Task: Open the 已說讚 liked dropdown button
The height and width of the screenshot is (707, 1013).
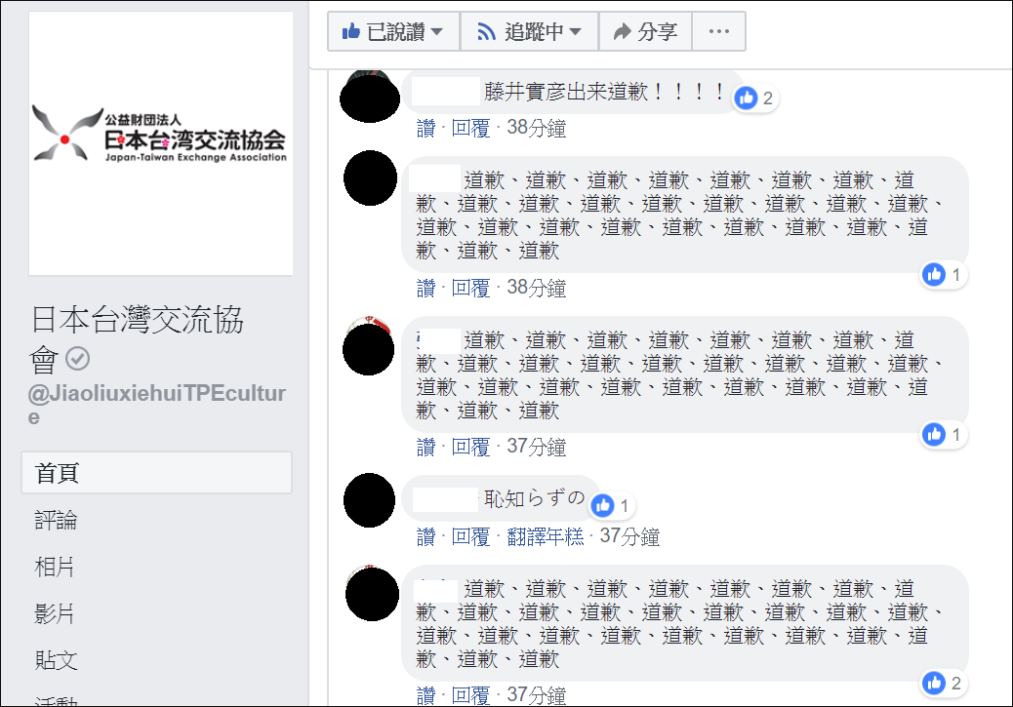Action: pyautogui.click(x=393, y=31)
